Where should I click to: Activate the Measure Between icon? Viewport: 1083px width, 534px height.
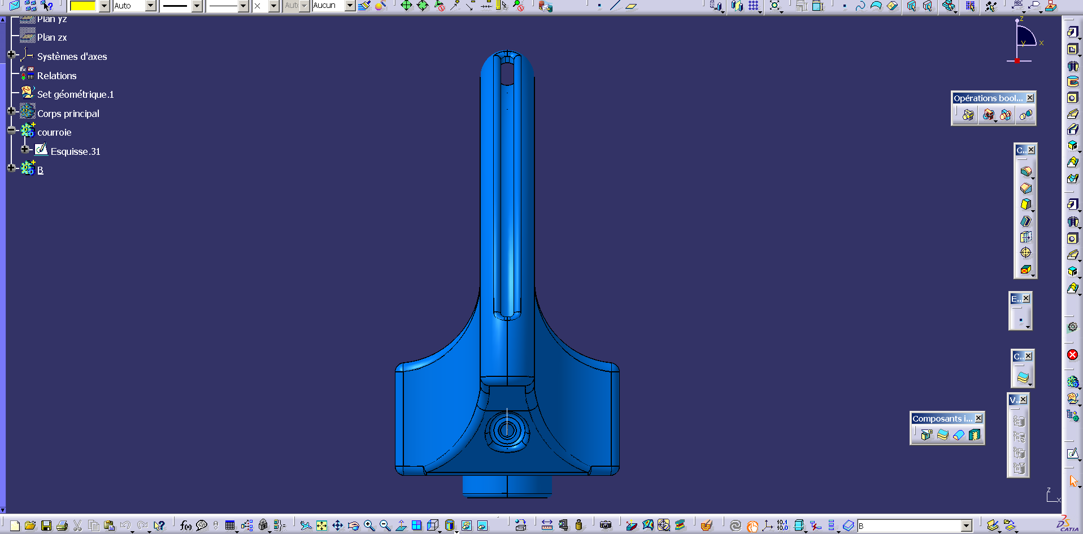coord(547,526)
